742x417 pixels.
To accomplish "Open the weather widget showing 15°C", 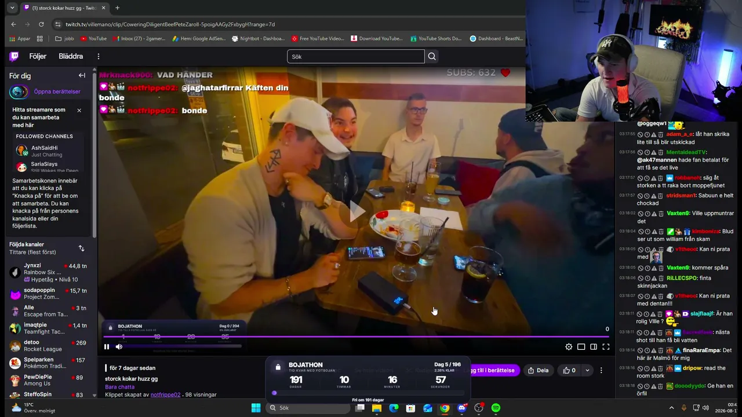I will (x=32, y=408).
